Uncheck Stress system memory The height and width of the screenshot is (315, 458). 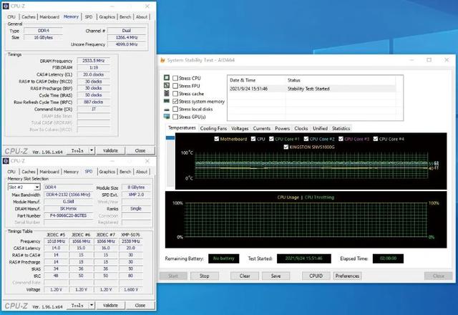coord(175,101)
